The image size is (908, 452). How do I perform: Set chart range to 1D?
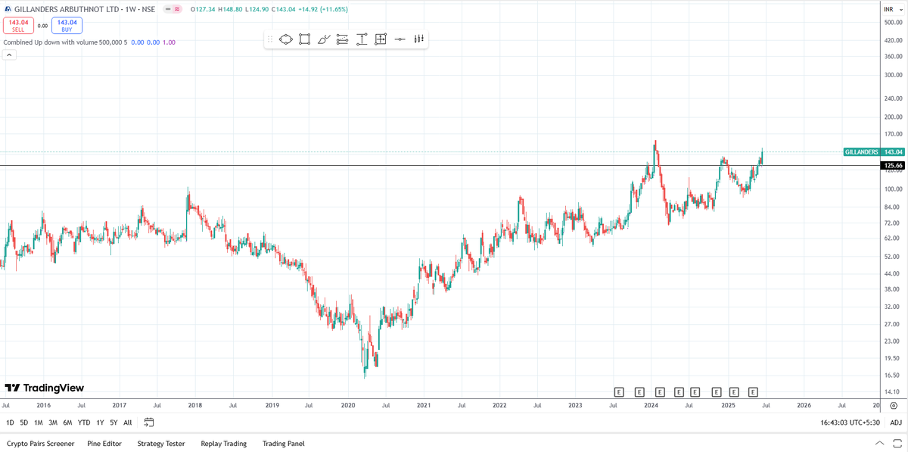[x=10, y=422]
